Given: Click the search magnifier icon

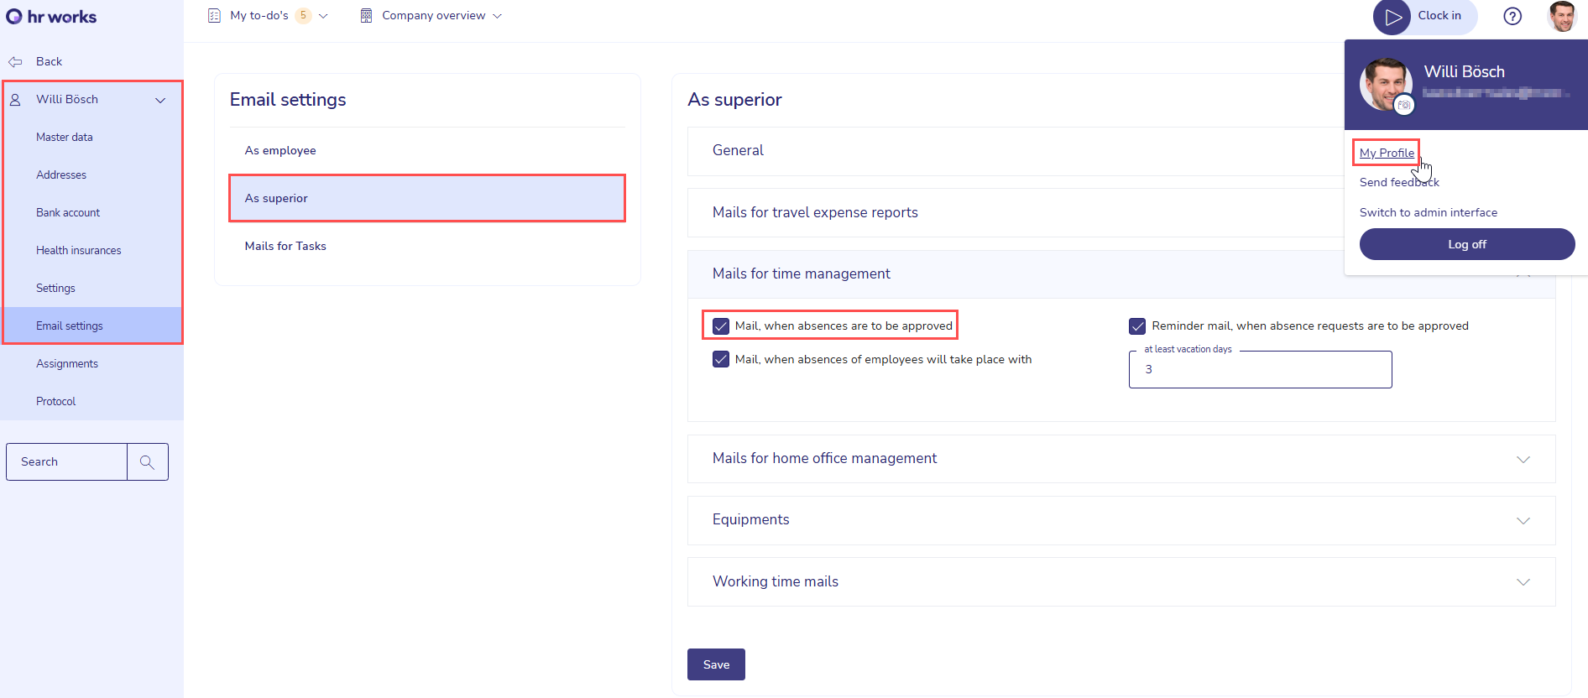Looking at the screenshot, I should pos(147,462).
